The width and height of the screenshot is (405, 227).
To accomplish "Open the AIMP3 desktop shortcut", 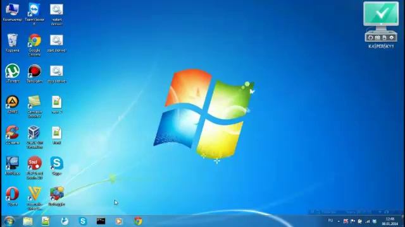I will pos(12,105).
